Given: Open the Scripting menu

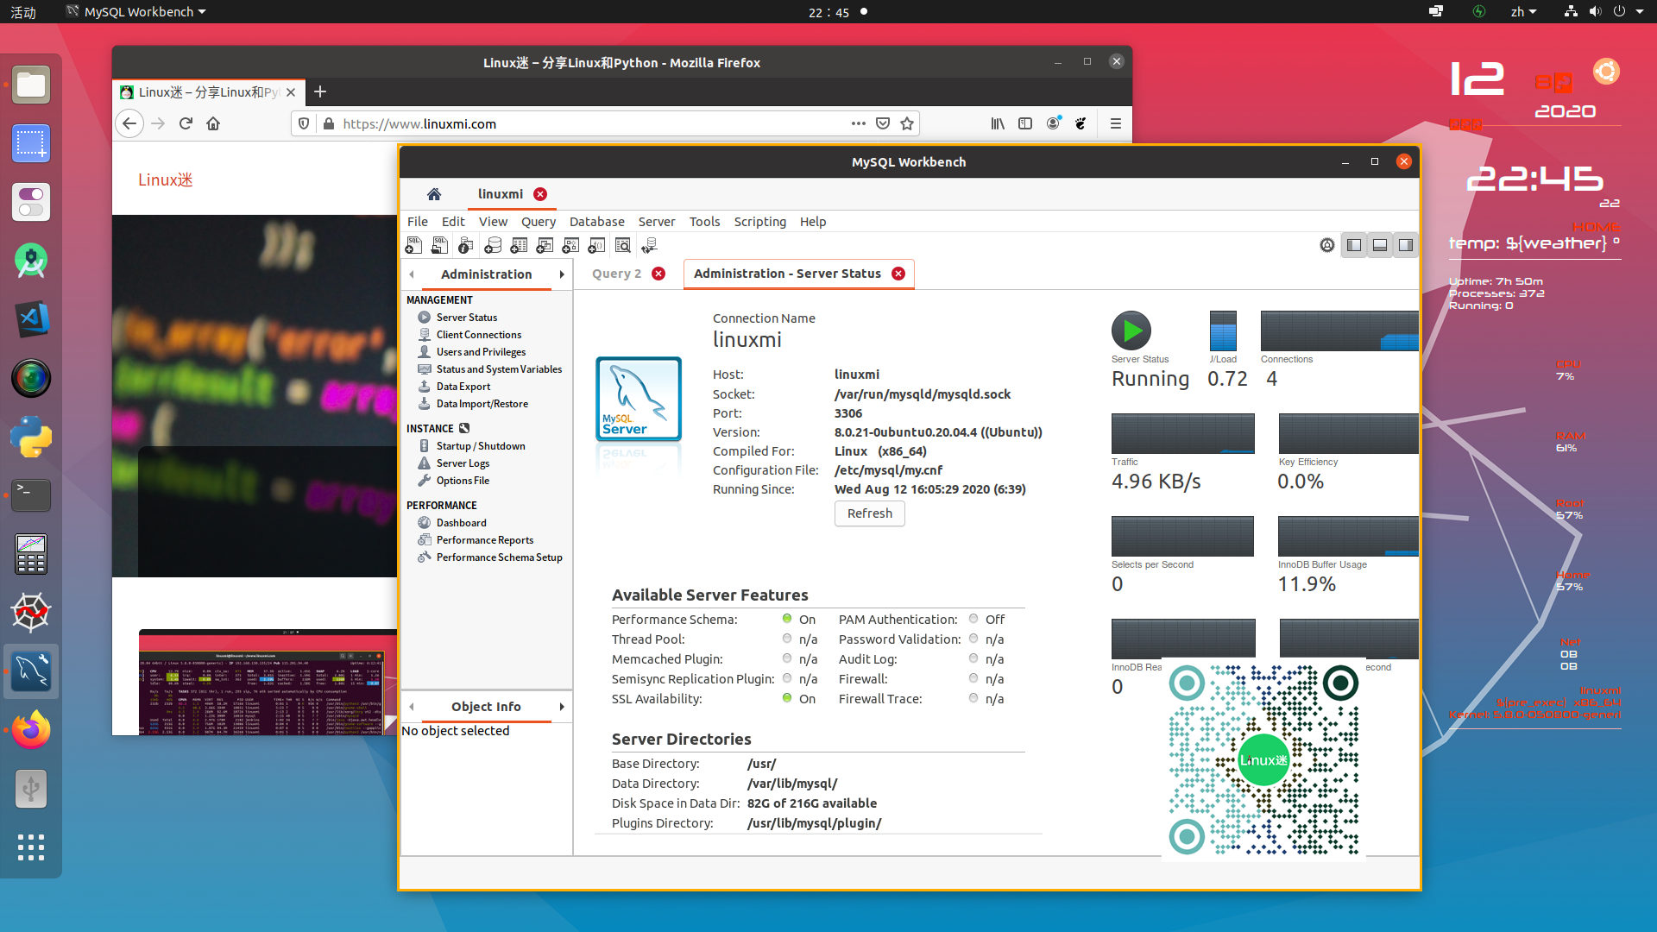Looking at the screenshot, I should tap(760, 222).
